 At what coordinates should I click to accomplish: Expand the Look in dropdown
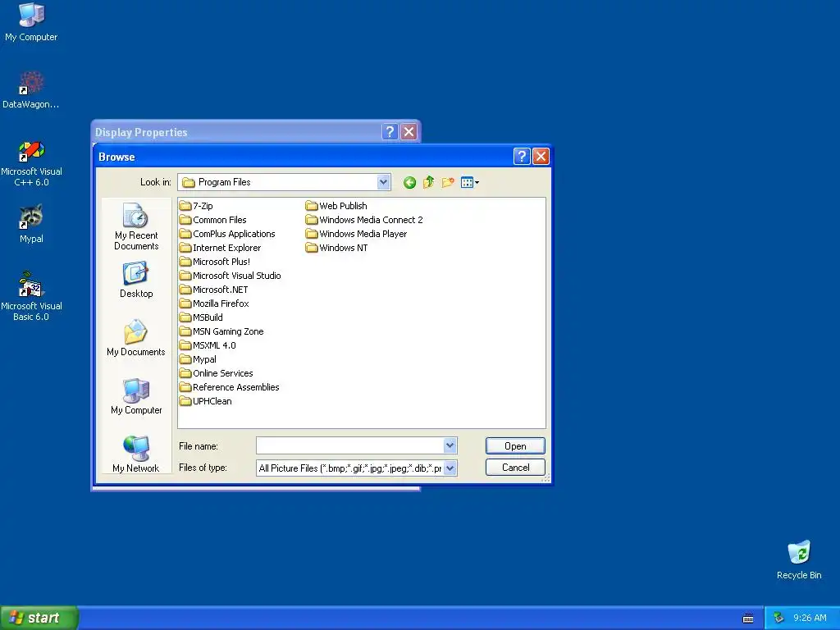383,182
